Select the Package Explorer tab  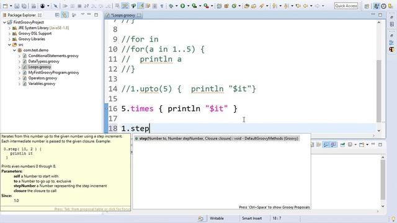[x=22, y=15]
